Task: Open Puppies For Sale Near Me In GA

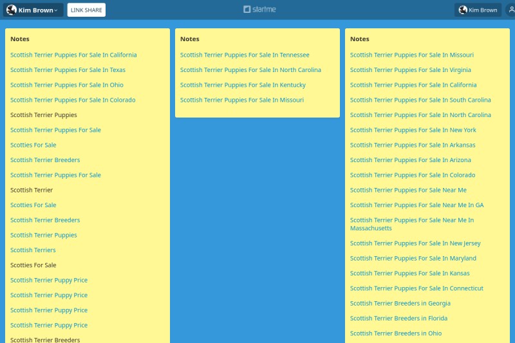Action: point(417,205)
